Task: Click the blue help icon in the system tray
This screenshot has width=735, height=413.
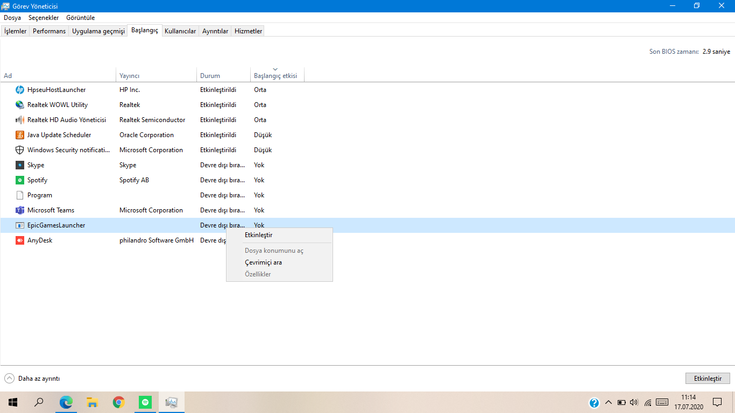Action: click(594, 402)
